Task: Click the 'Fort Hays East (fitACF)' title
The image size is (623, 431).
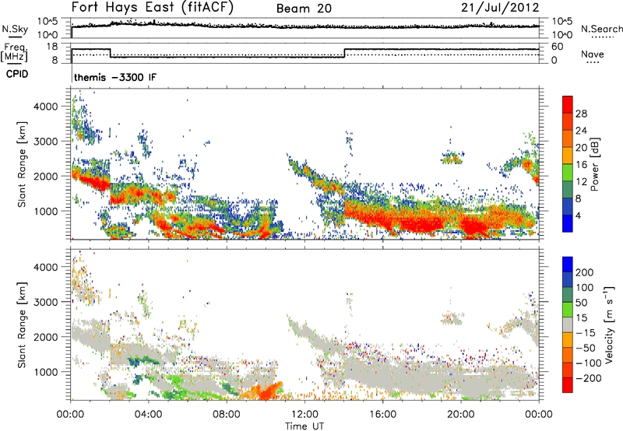Action: tap(153, 7)
